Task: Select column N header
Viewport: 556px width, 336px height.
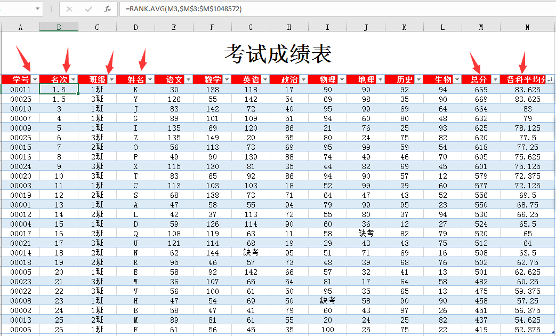Action: click(527, 27)
